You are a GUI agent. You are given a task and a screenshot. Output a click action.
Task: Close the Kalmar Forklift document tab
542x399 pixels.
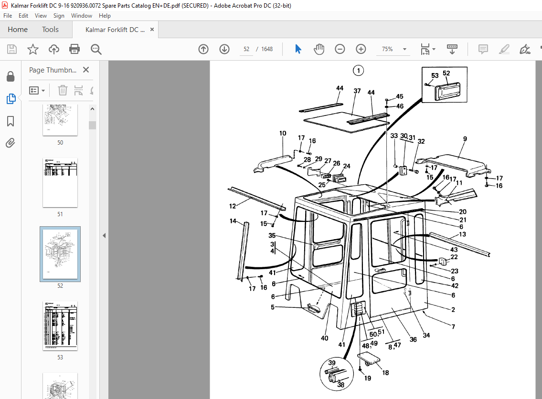(x=152, y=30)
